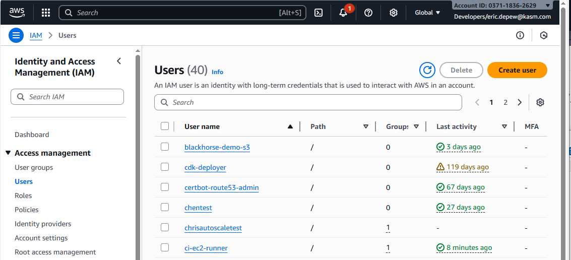This screenshot has width=571, height=260.
Task: Click the Create user button
Action: pos(517,70)
